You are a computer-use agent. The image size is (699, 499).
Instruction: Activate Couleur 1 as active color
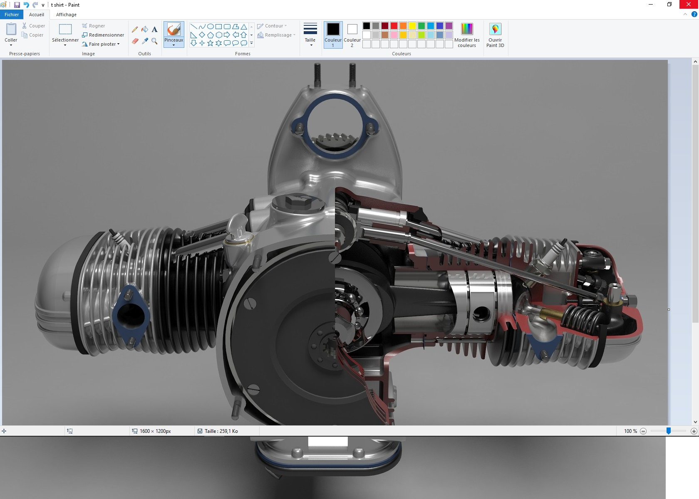coord(333,35)
